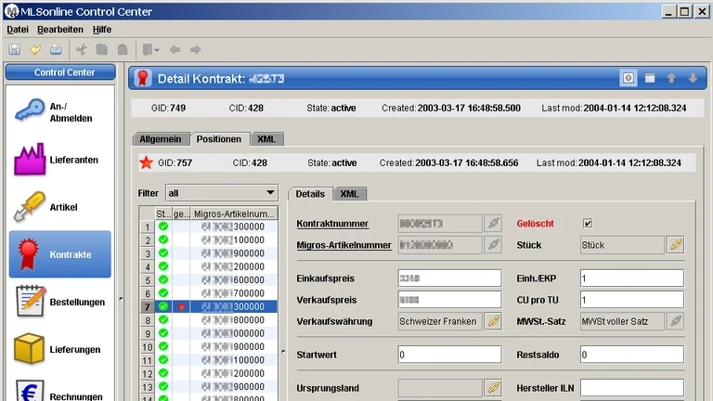Switch to XML tab beside Details

tap(350, 194)
